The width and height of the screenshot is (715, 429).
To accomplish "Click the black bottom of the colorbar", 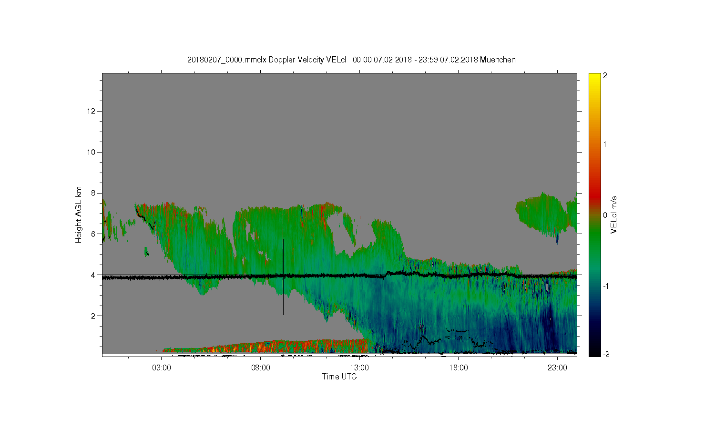I will (594, 352).
